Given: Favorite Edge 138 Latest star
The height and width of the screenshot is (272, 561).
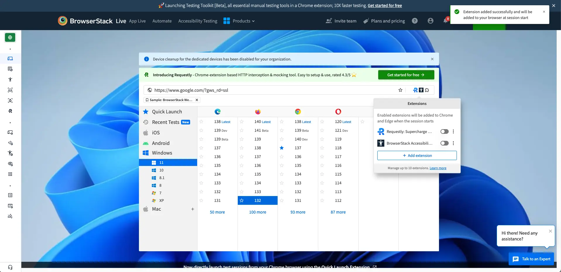Looking at the screenshot, I should point(201,122).
